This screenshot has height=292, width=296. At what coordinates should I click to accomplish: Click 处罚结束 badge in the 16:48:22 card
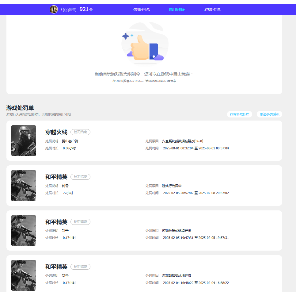[80, 267]
